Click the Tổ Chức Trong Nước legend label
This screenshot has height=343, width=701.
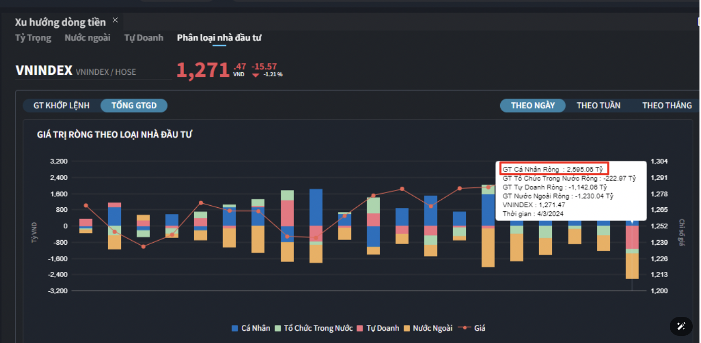coord(318,328)
